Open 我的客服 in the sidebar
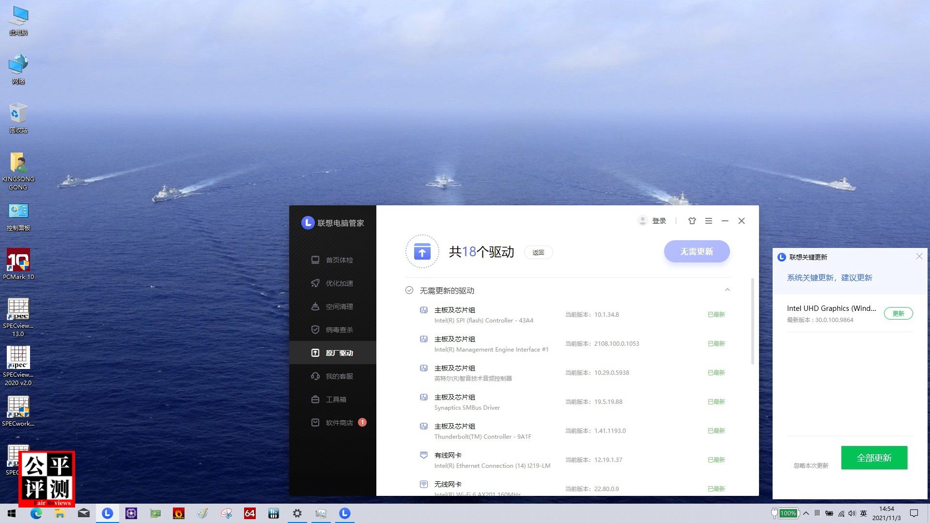 332,376
